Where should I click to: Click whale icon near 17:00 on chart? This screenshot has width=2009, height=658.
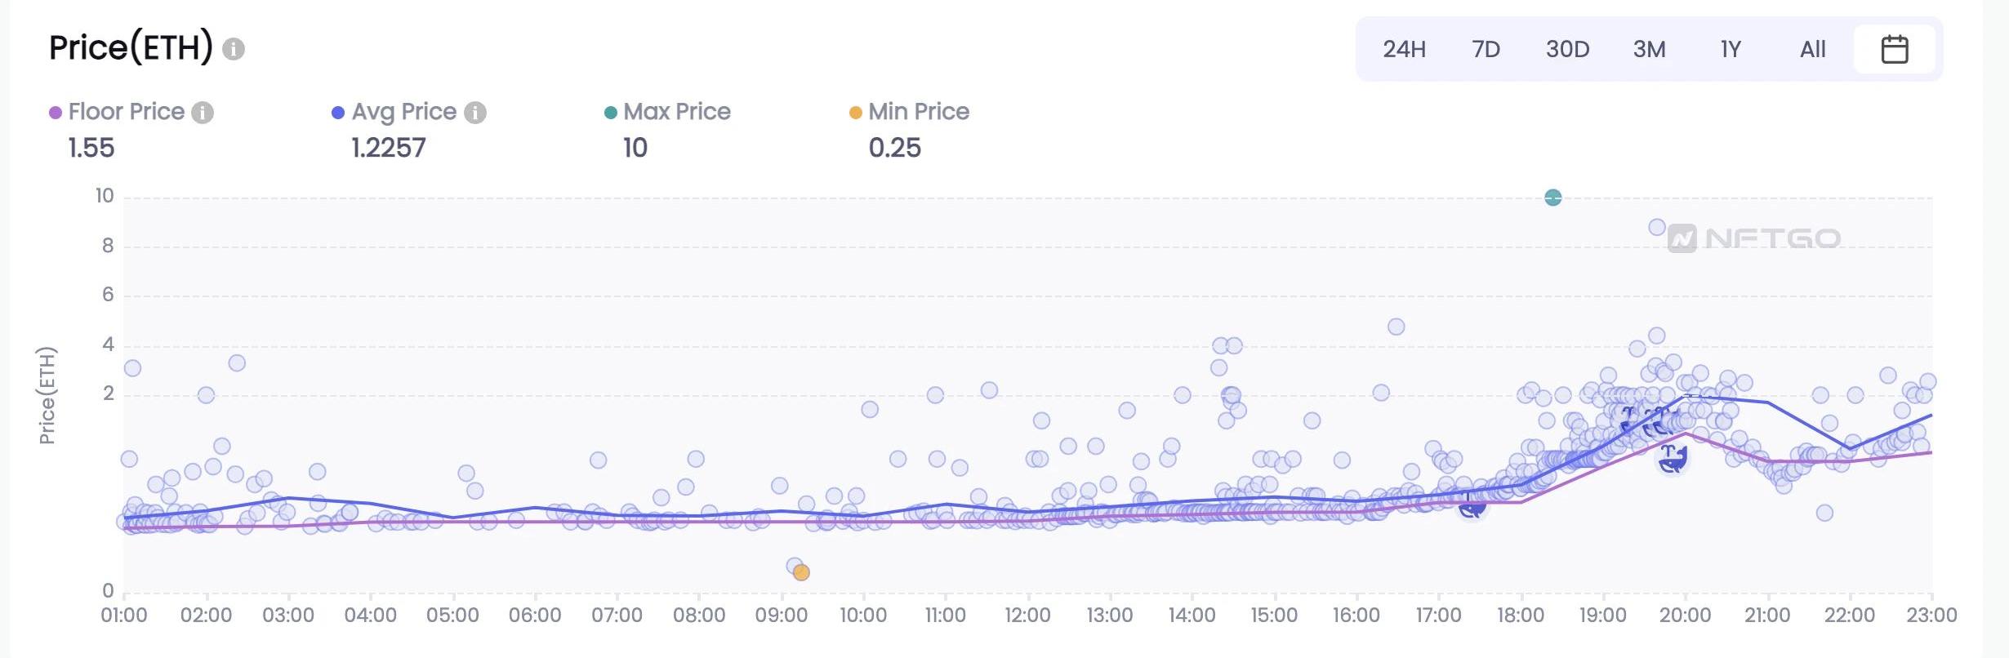point(1472,506)
